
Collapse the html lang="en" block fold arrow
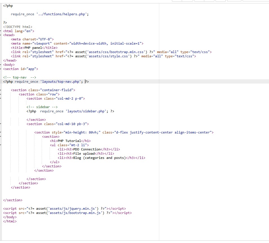click(x=1, y=31)
